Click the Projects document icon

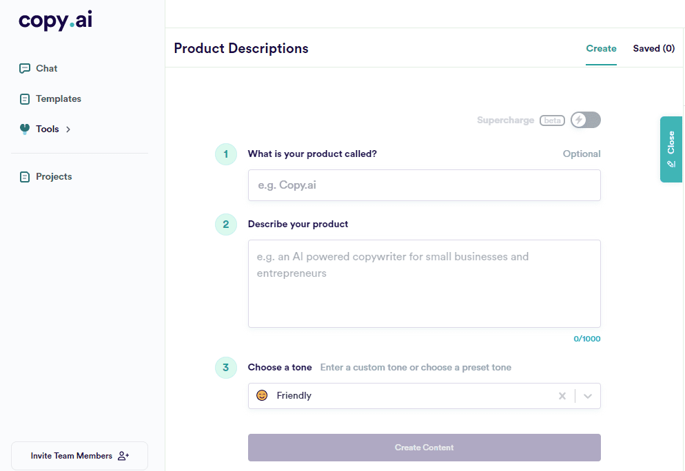coord(25,177)
